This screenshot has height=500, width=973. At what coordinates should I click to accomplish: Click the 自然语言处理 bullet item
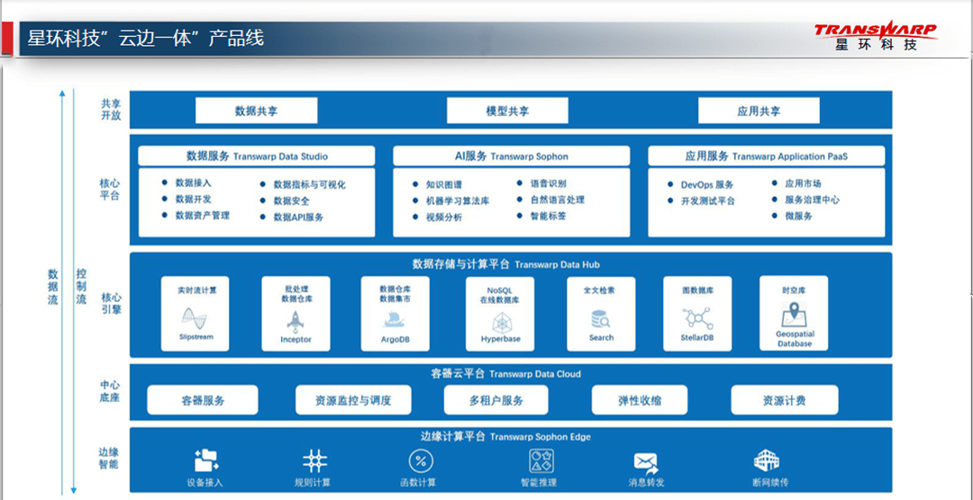[x=550, y=200]
